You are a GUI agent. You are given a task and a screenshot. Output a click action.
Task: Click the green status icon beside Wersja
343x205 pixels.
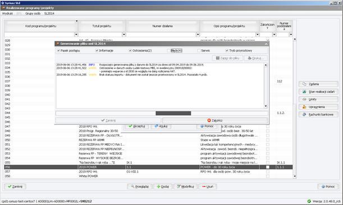[x=309, y=201]
